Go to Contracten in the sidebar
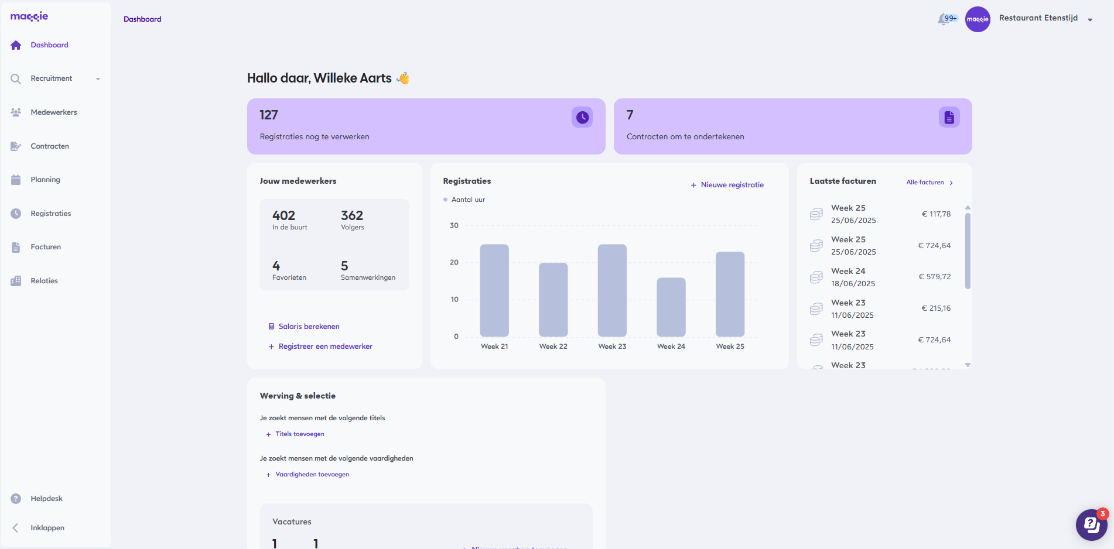 49,146
